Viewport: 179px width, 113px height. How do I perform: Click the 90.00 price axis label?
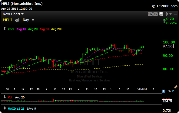click(168, 56)
